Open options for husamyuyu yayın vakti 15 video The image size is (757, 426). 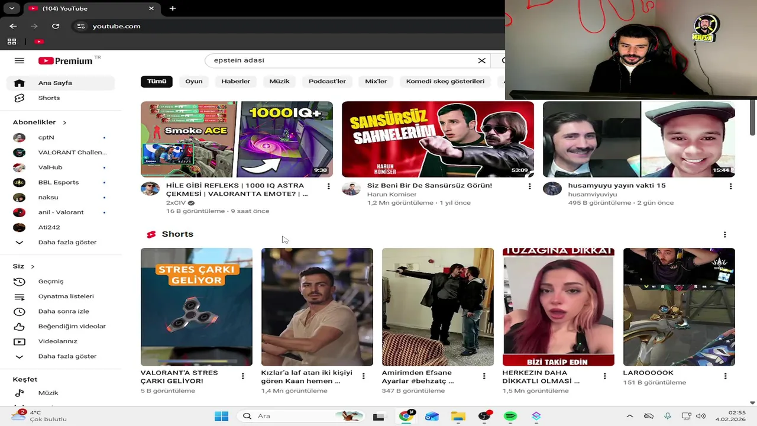click(x=730, y=186)
